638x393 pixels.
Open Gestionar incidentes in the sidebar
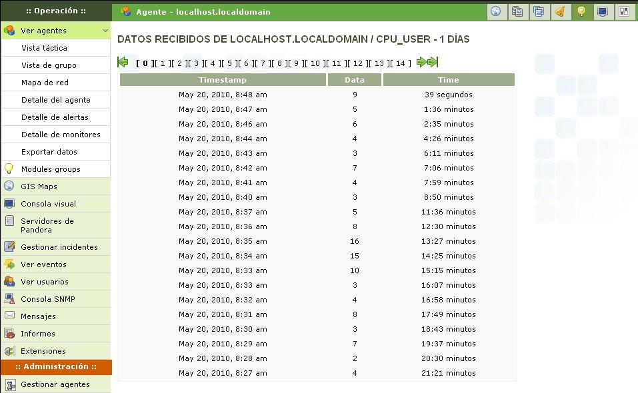pyautogui.click(x=59, y=247)
